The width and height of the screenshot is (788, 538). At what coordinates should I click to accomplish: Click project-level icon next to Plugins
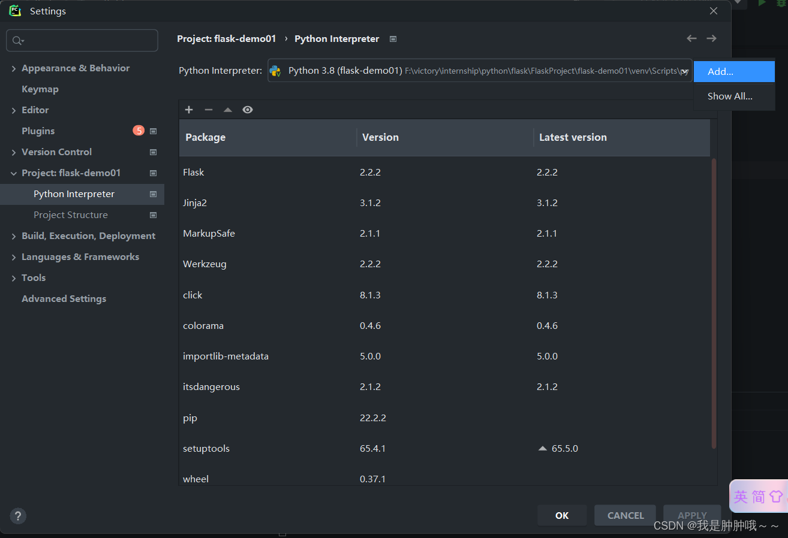point(153,131)
